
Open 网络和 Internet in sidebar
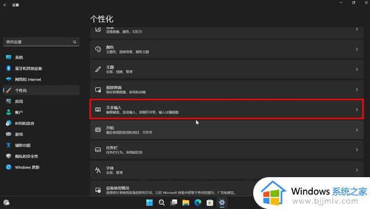pos(41,79)
